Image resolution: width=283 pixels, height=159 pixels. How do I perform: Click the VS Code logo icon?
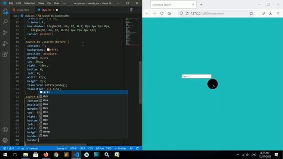tap(4, 3)
